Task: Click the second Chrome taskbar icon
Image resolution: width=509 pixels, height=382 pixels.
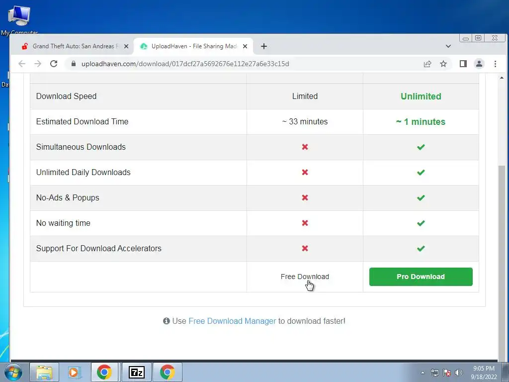Action: (167, 372)
